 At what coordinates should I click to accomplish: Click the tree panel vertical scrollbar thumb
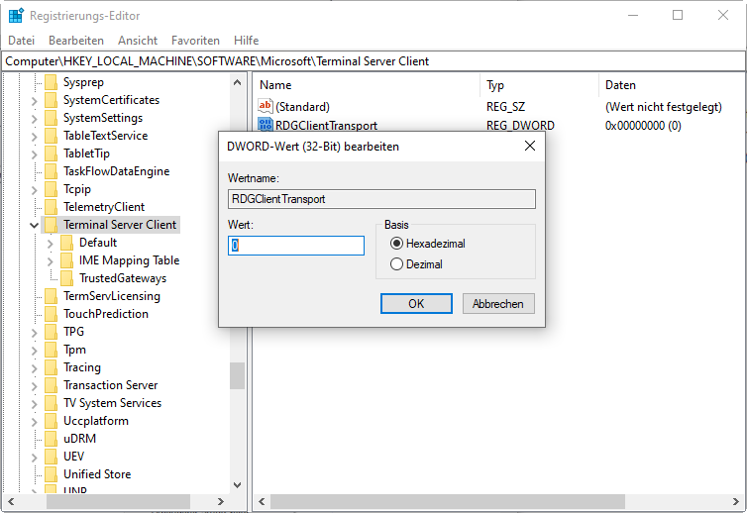[x=237, y=375]
